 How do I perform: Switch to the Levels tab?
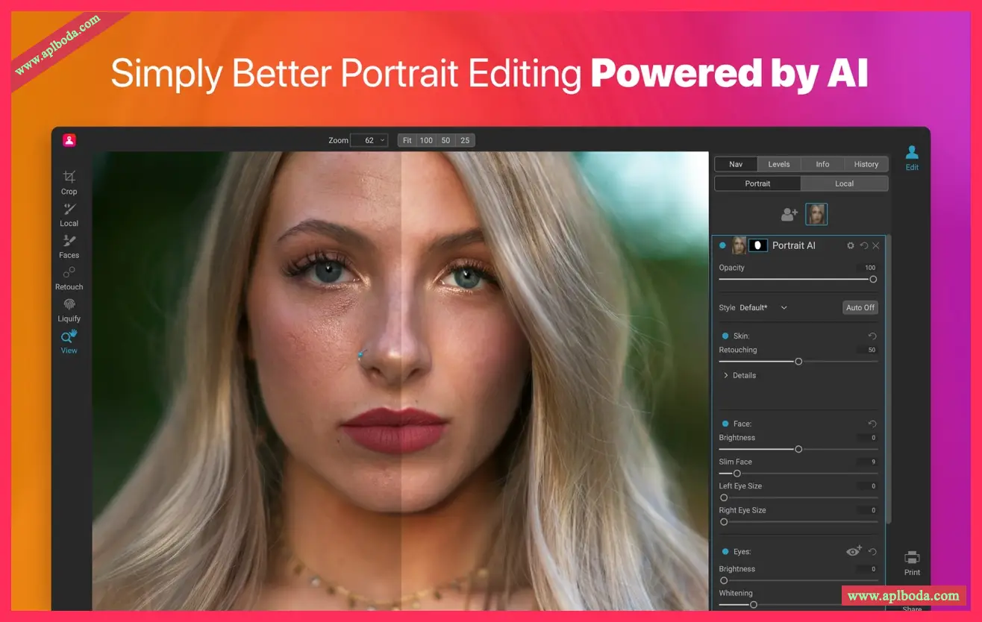click(778, 164)
